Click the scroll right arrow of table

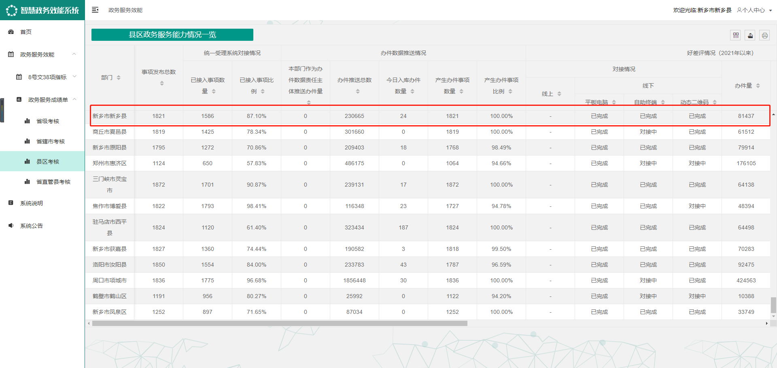[x=766, y=323]
